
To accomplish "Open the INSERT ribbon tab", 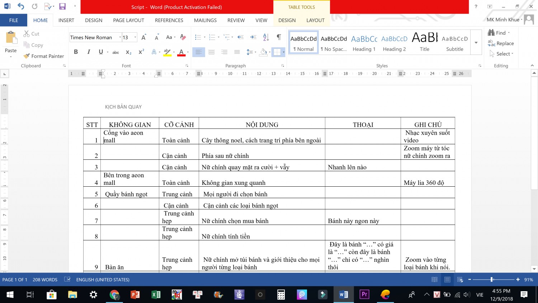I will coord(66,20).
